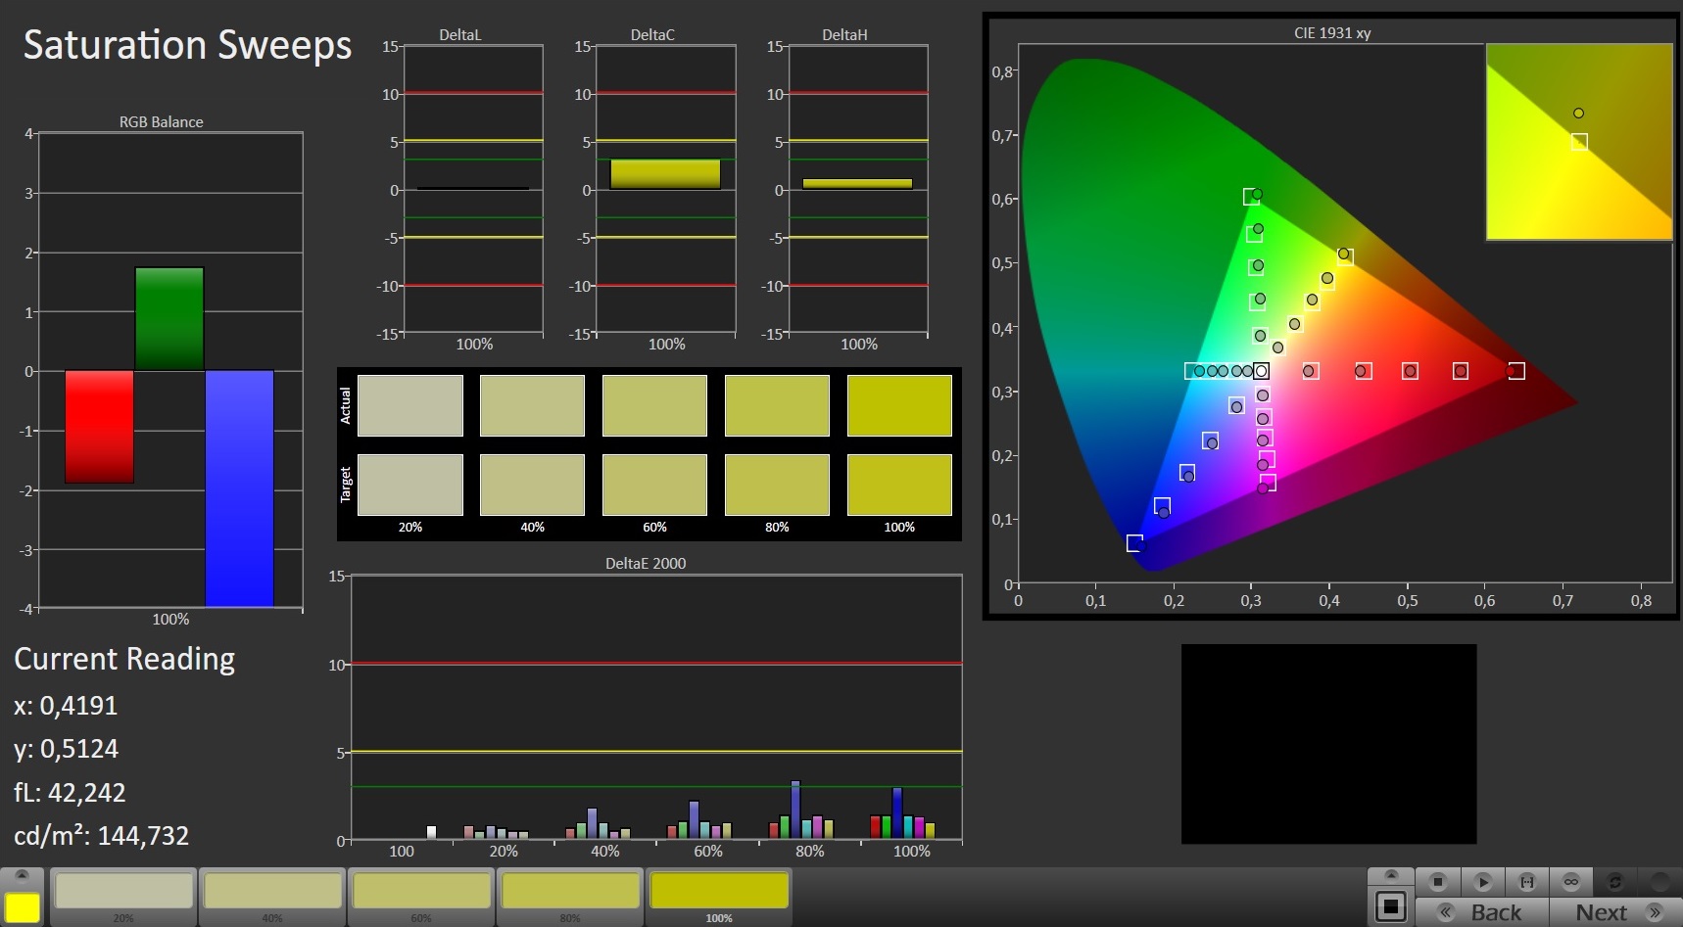Image resolution: width=1683 pixels, height=927 pixels.
Task: Enable the continuous infinity read icon
Action: click(x=1570, y=882)
